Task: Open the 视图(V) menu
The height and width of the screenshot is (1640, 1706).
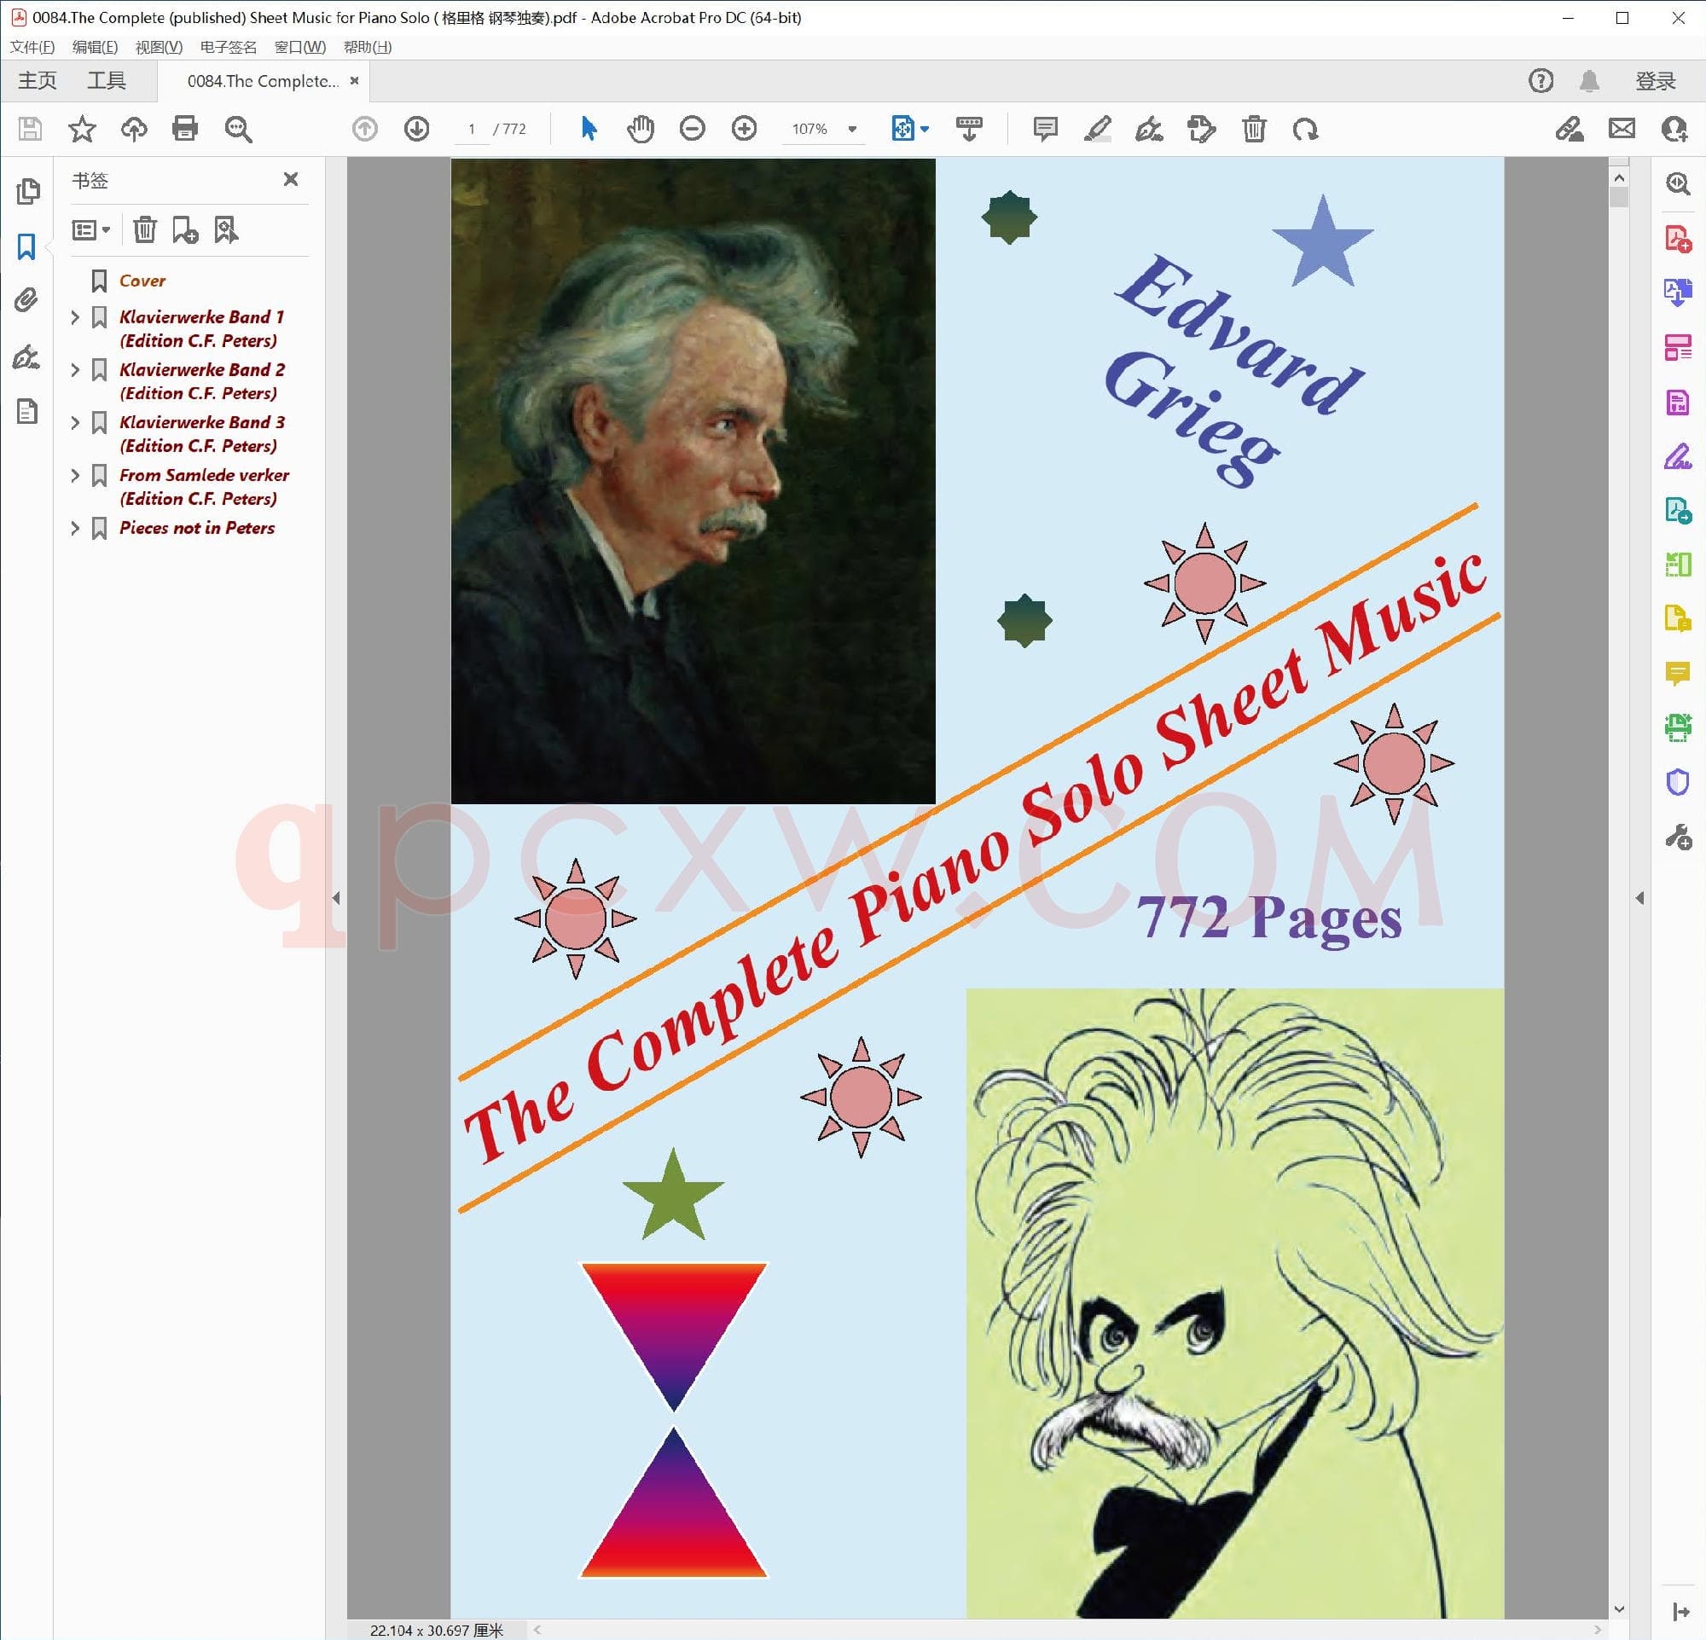Action: (x=159, y=47)
